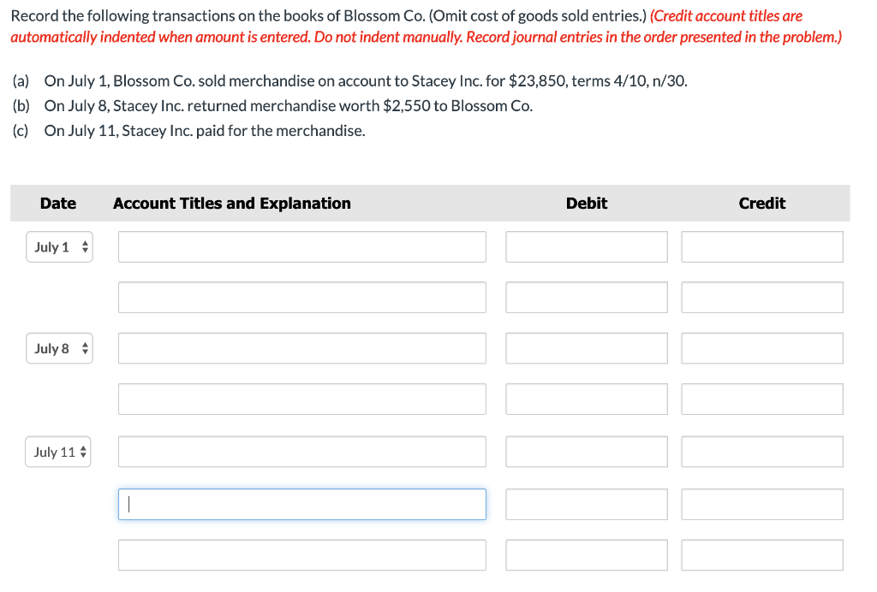Select the second account title field under July 8
The width and height of the screenshot is (877, 592).
coord(301,399)
